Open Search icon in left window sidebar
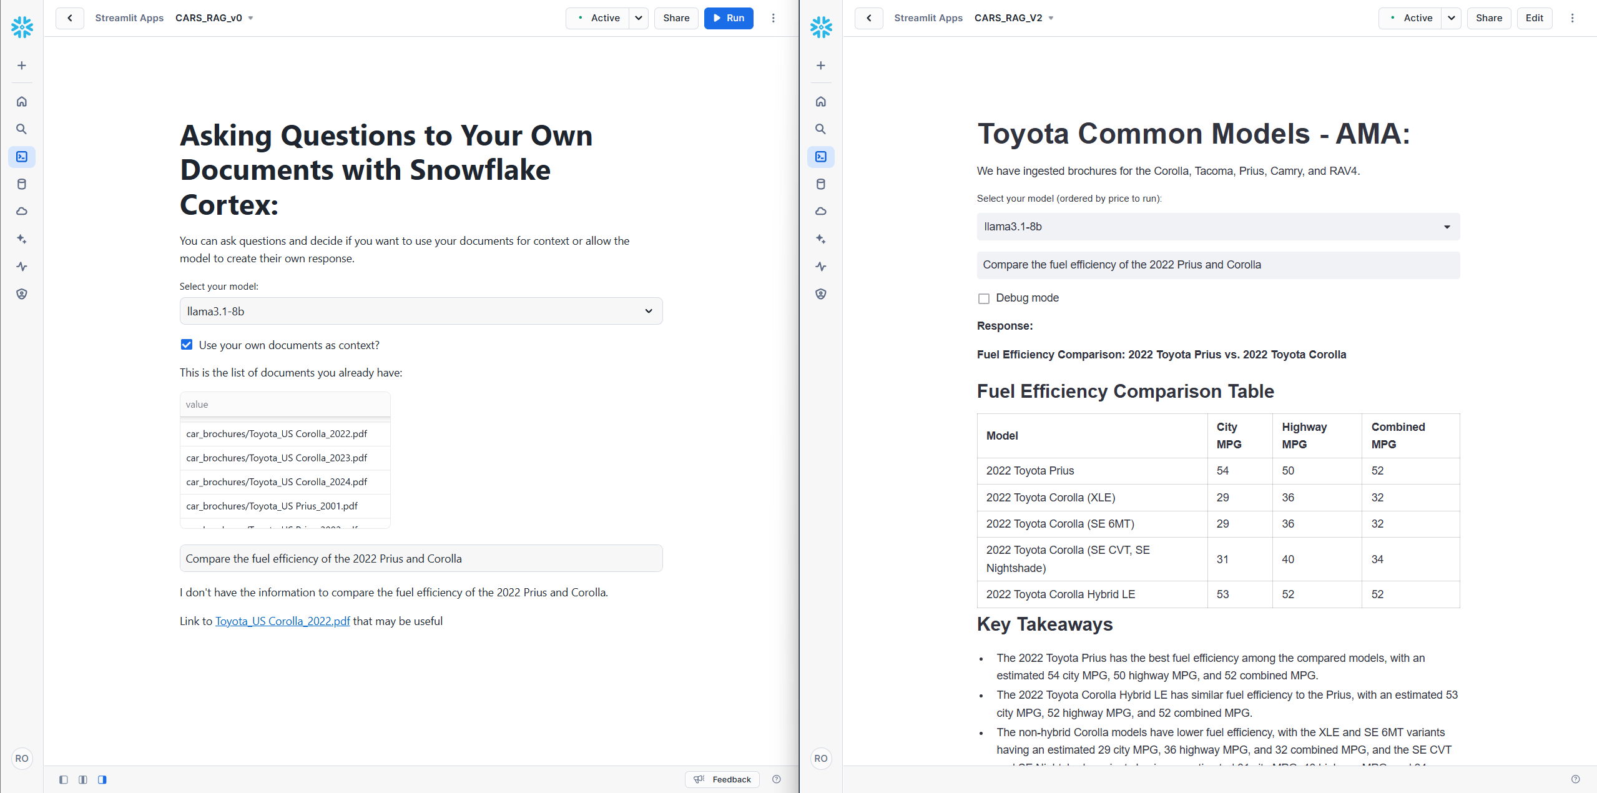 pyautogui.click(x=22, y=129)
